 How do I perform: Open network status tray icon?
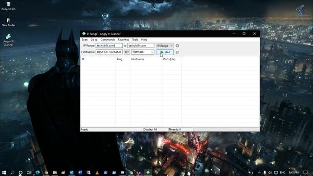pos(276,173)
